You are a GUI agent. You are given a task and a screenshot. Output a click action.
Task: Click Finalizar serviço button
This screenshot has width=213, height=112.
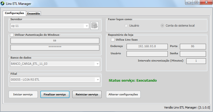[x=55, y=94]
